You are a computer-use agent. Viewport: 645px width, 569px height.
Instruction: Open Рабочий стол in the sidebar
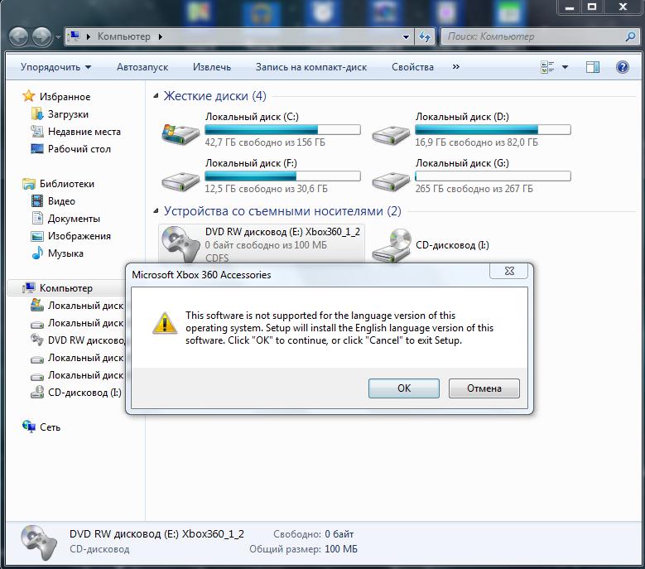[x=79, y=149]
